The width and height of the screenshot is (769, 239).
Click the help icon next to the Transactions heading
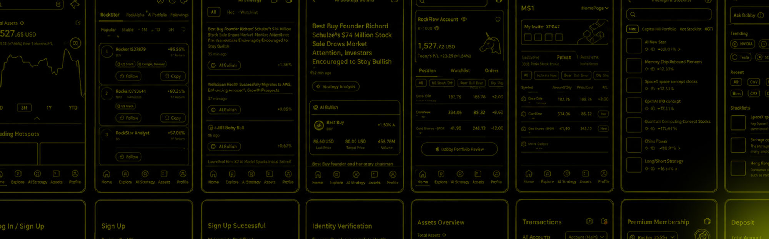(589, 221)
